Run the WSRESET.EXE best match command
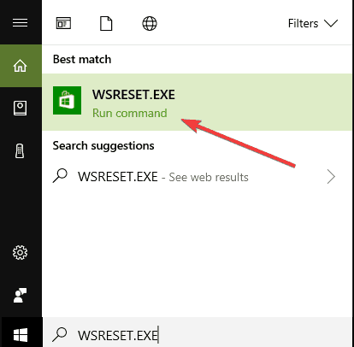354x347 pixels. tap(197, 102)
